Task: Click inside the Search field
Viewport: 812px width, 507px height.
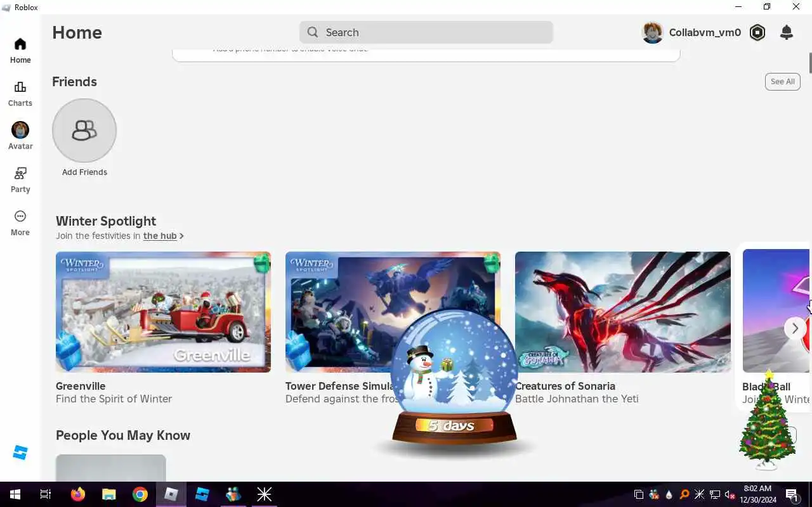Action: point(426,32)
